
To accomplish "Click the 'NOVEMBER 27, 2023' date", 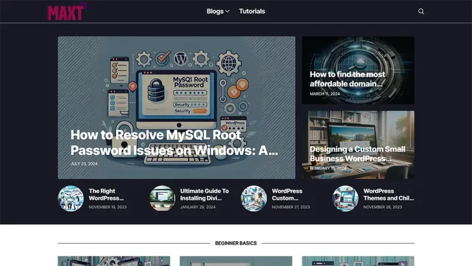I will [291, 207].
